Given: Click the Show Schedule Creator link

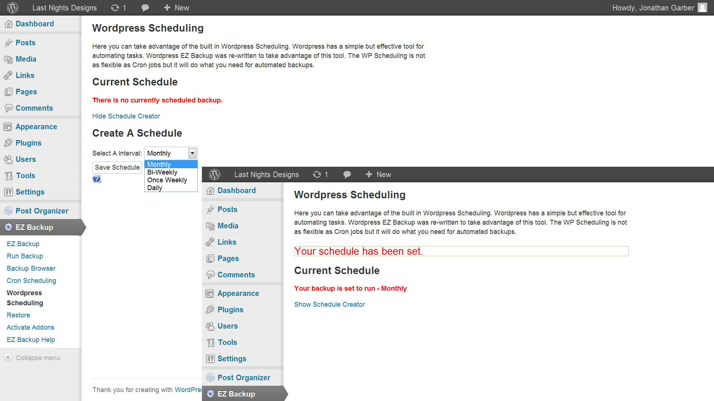Looking at the screenshot, I should (x=329, y=304).
